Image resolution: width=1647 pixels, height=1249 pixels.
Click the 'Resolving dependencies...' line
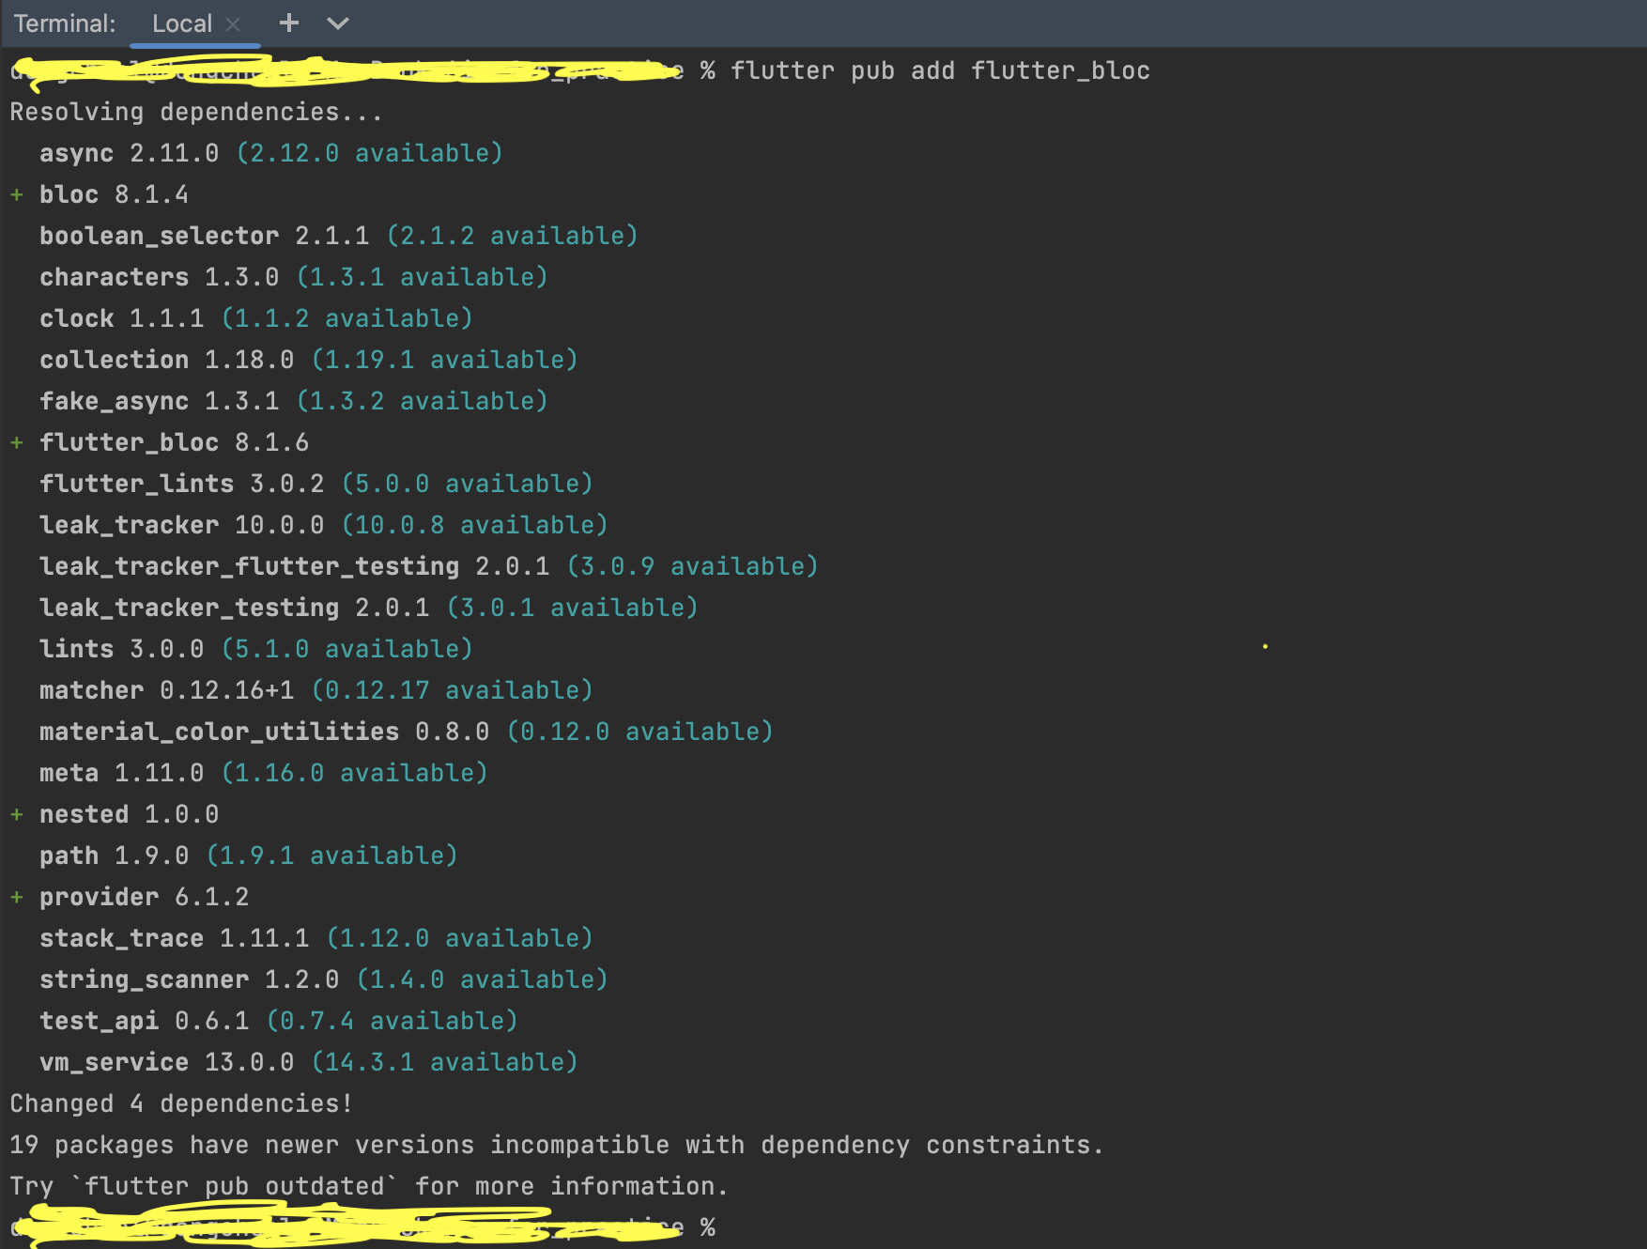196,112
